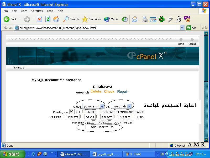The width and height of the screenshot is (210, 158).
Task: Open the History toolbar icon
Action: tap(125, 19)
